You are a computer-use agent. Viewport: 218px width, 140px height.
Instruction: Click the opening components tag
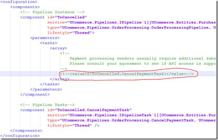25,7
